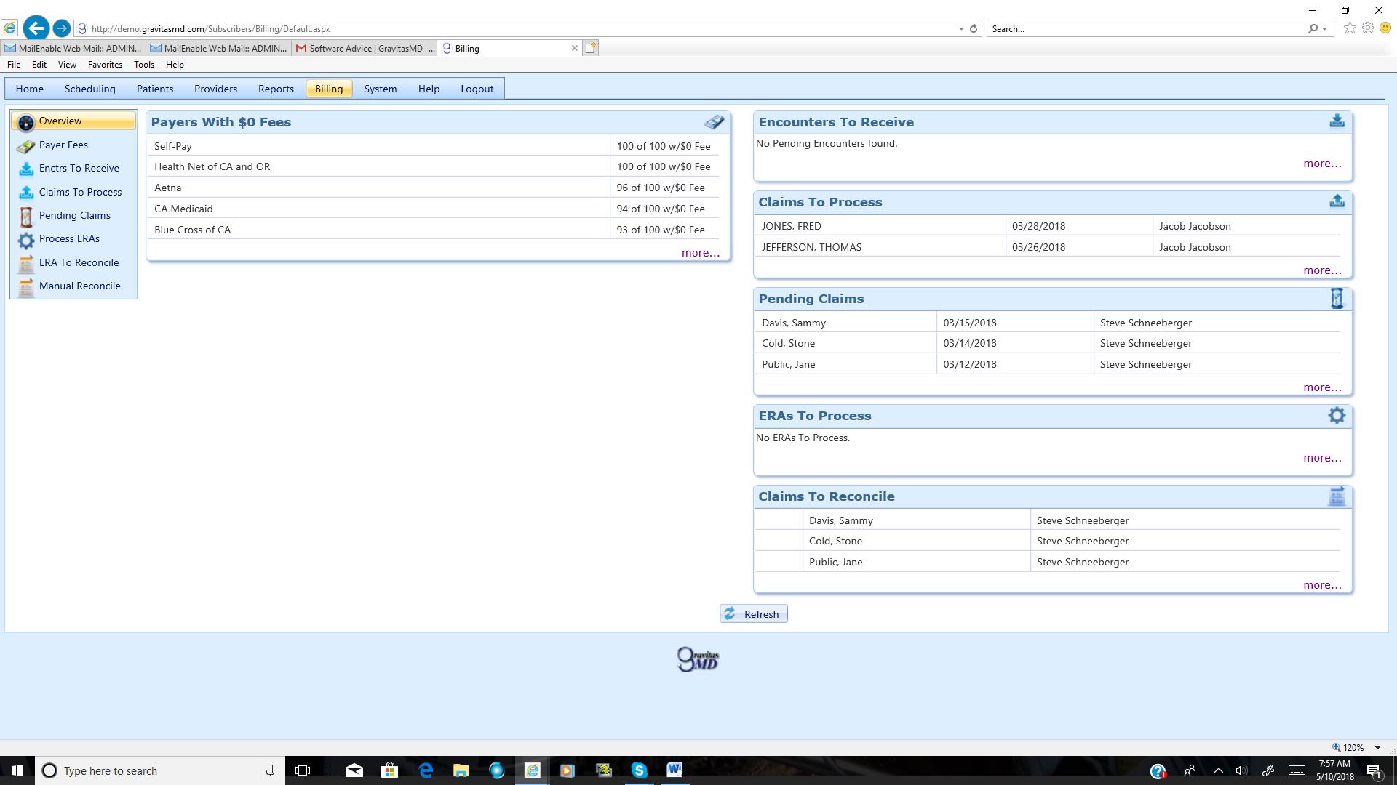Open the Favorites browser menu
This screenshot has width=1397, height=785.
click(105, 65)
